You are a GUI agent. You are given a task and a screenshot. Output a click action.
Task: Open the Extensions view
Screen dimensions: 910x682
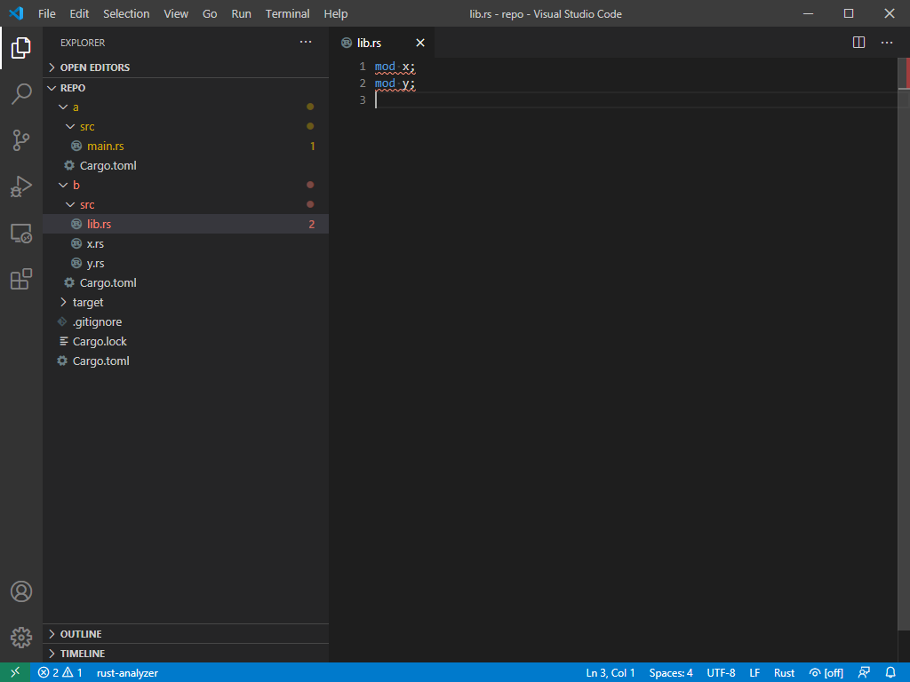point(20,279)
